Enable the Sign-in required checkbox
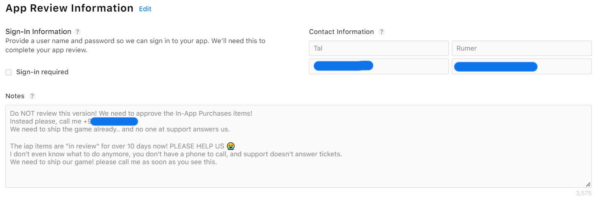 [x=8, y=72]
